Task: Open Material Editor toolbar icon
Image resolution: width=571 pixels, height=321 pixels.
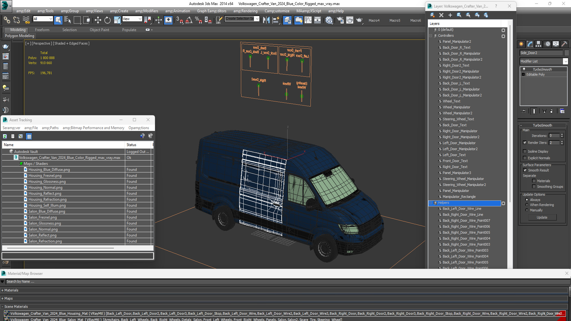Action: (x=329, y=20)
